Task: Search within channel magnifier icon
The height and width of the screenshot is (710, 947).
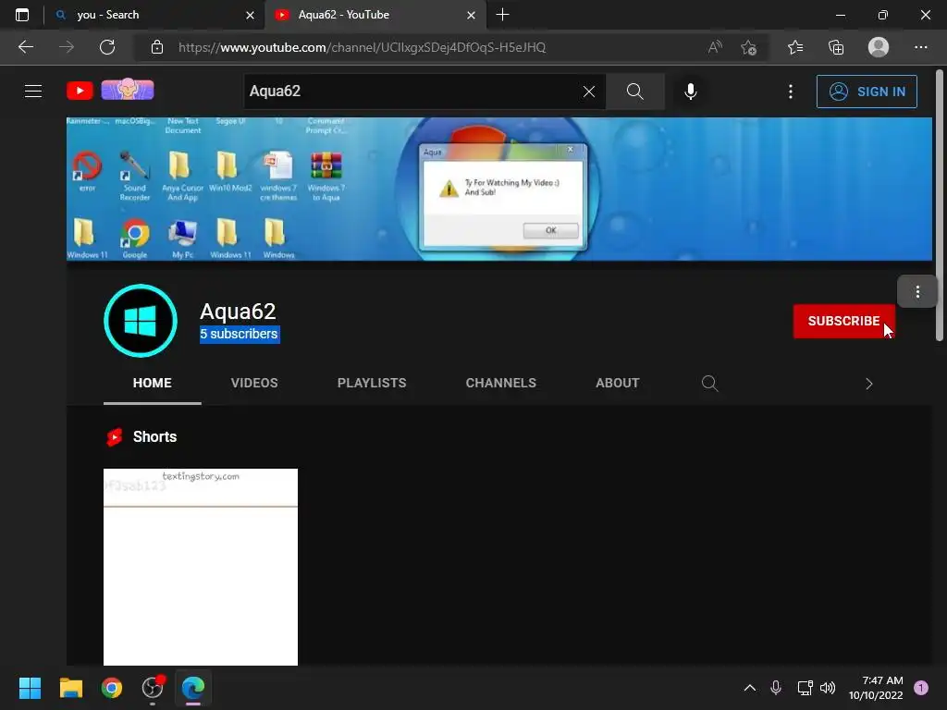Action: [709, 384]
